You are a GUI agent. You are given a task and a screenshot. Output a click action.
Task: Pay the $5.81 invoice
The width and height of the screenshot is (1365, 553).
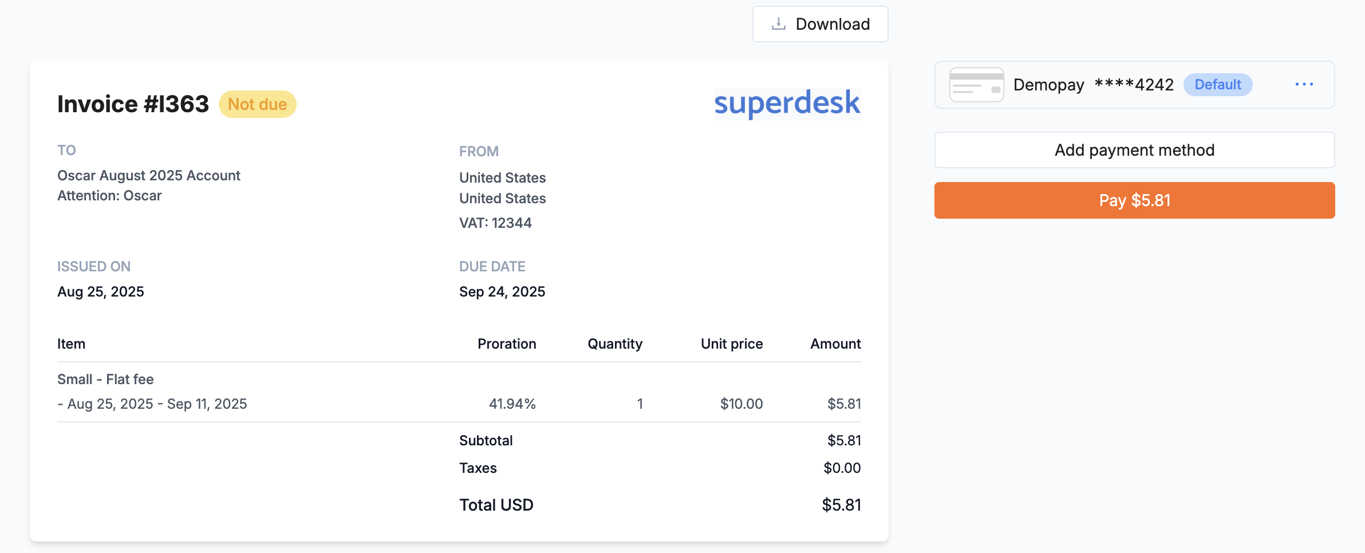(1134, 200)
